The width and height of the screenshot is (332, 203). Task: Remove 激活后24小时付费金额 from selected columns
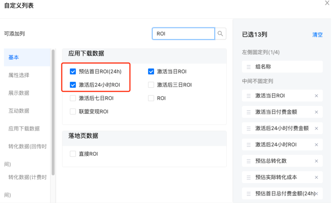316,128
